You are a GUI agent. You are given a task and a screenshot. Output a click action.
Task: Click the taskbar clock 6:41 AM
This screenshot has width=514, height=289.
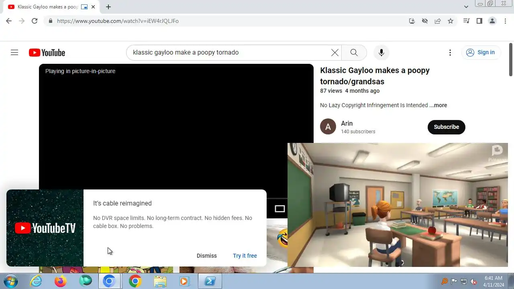point(494,278)
